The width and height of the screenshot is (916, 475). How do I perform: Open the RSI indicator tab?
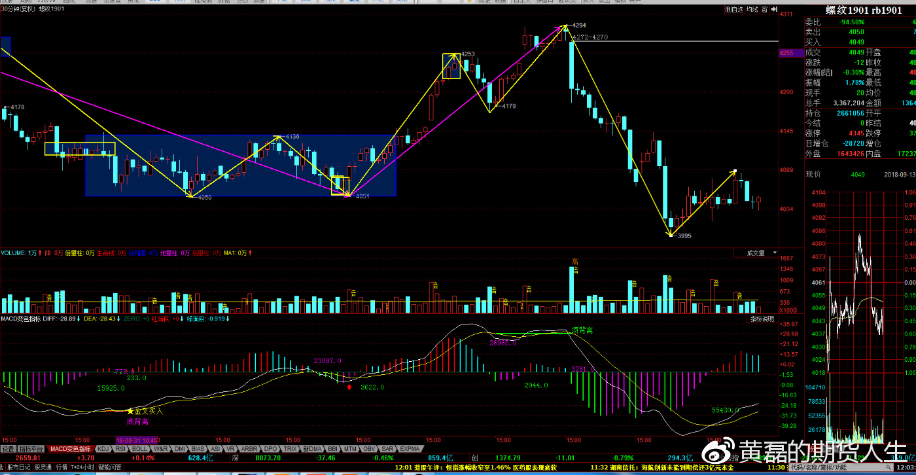tap(121, 449)
